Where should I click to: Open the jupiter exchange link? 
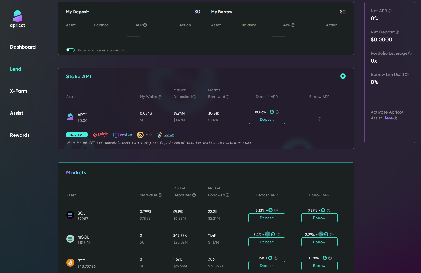coord(165,135)
